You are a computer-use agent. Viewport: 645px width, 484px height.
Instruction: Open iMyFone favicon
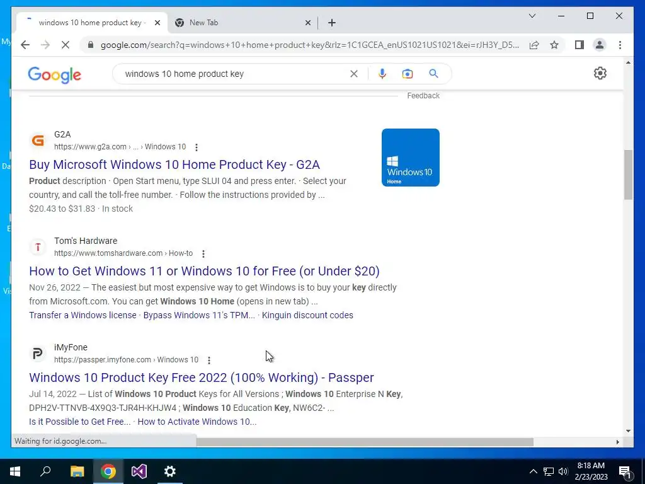pos(38,354)
